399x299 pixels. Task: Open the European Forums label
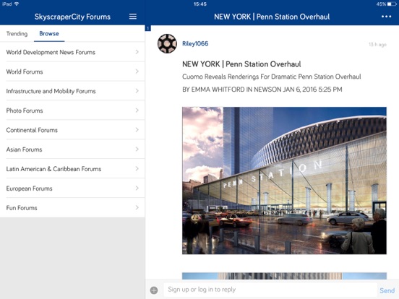(29, 188)
